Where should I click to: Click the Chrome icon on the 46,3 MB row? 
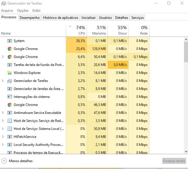[x=10, y=105]
